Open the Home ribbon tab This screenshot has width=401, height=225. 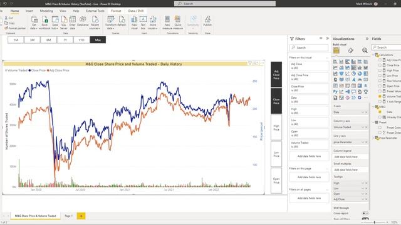click(14, 11)
